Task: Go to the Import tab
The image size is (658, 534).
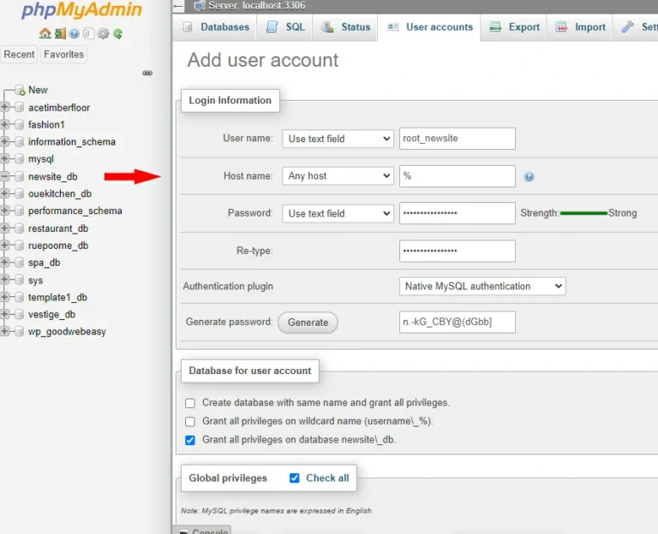Action: [x=580, y=27]
